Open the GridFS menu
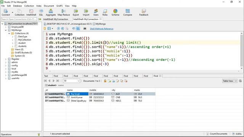 tap(59, 6)
